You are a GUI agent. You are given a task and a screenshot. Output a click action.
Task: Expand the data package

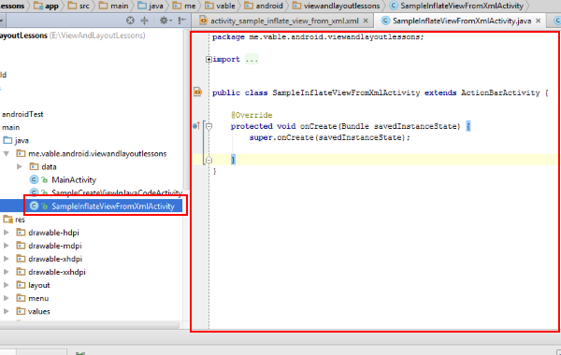[20, 166]
